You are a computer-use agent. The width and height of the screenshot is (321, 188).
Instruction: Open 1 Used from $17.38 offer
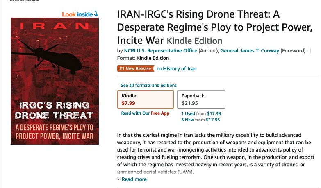point(201,113)
